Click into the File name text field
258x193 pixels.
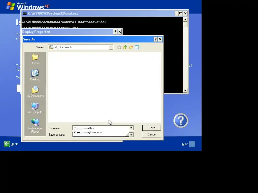point(101,128)
